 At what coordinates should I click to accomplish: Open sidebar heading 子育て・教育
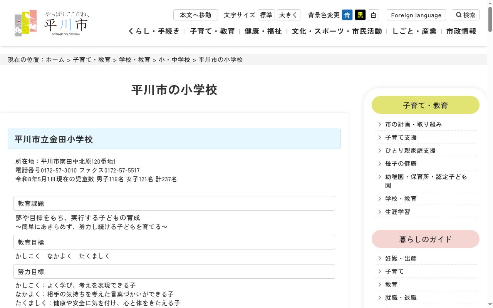[426, 105]
